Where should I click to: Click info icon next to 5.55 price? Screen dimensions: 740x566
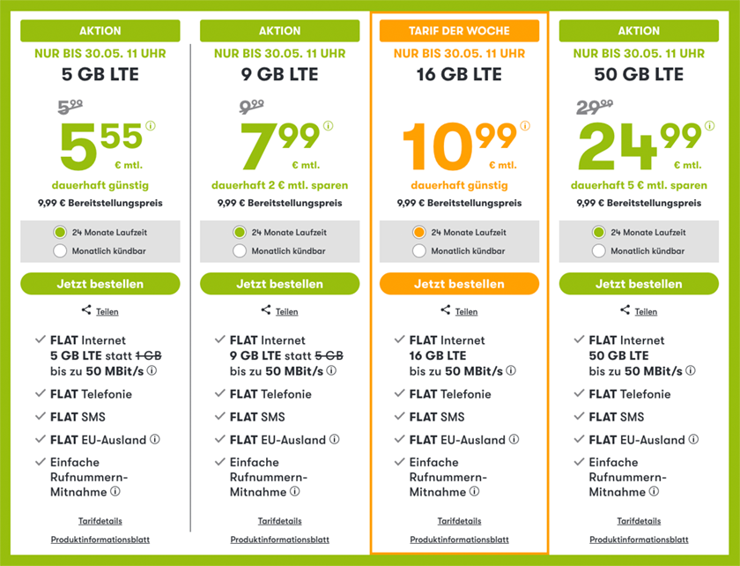click(151, 126)
